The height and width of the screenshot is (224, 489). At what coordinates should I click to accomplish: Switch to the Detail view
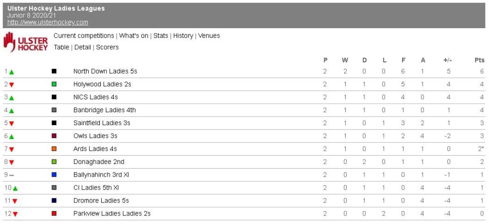(84, 47)
